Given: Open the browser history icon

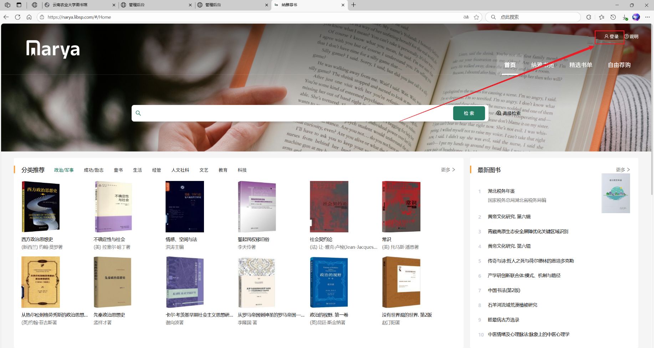Looking at the screenshot, I should click(x=613, y=17).
